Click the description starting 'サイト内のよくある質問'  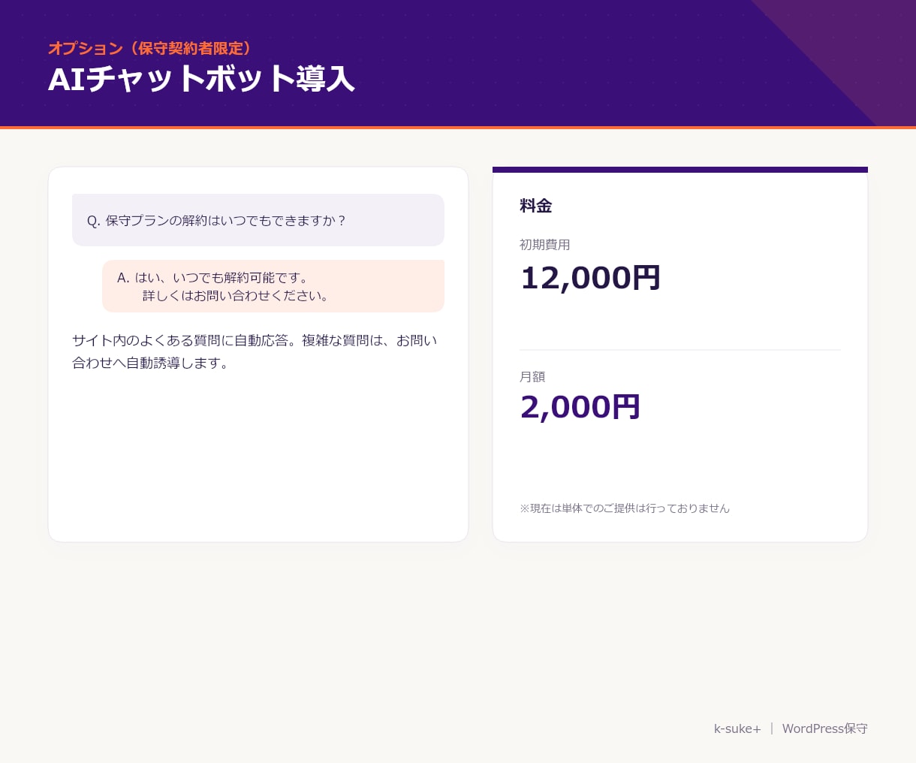point(255,351)
